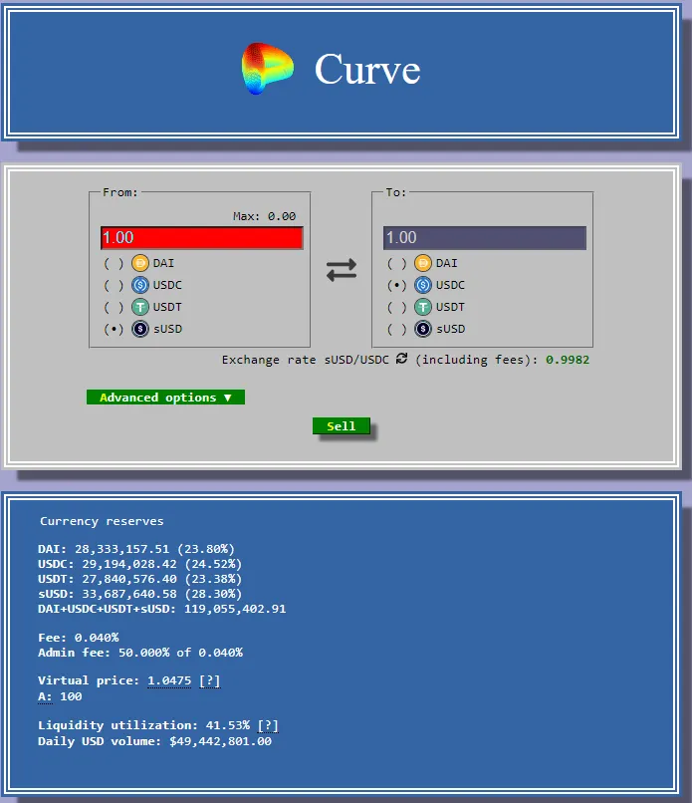The width and height of the screenshot is (692, 803).
Task: Expand the Advanced options dropdown
Action: (165, 398)
